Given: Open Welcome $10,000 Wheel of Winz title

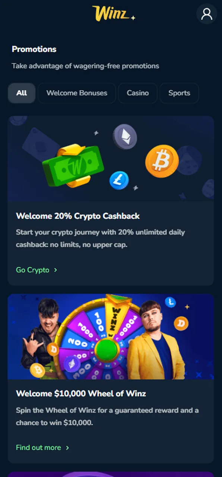Looking at the screenshot, I should [81, 394].
